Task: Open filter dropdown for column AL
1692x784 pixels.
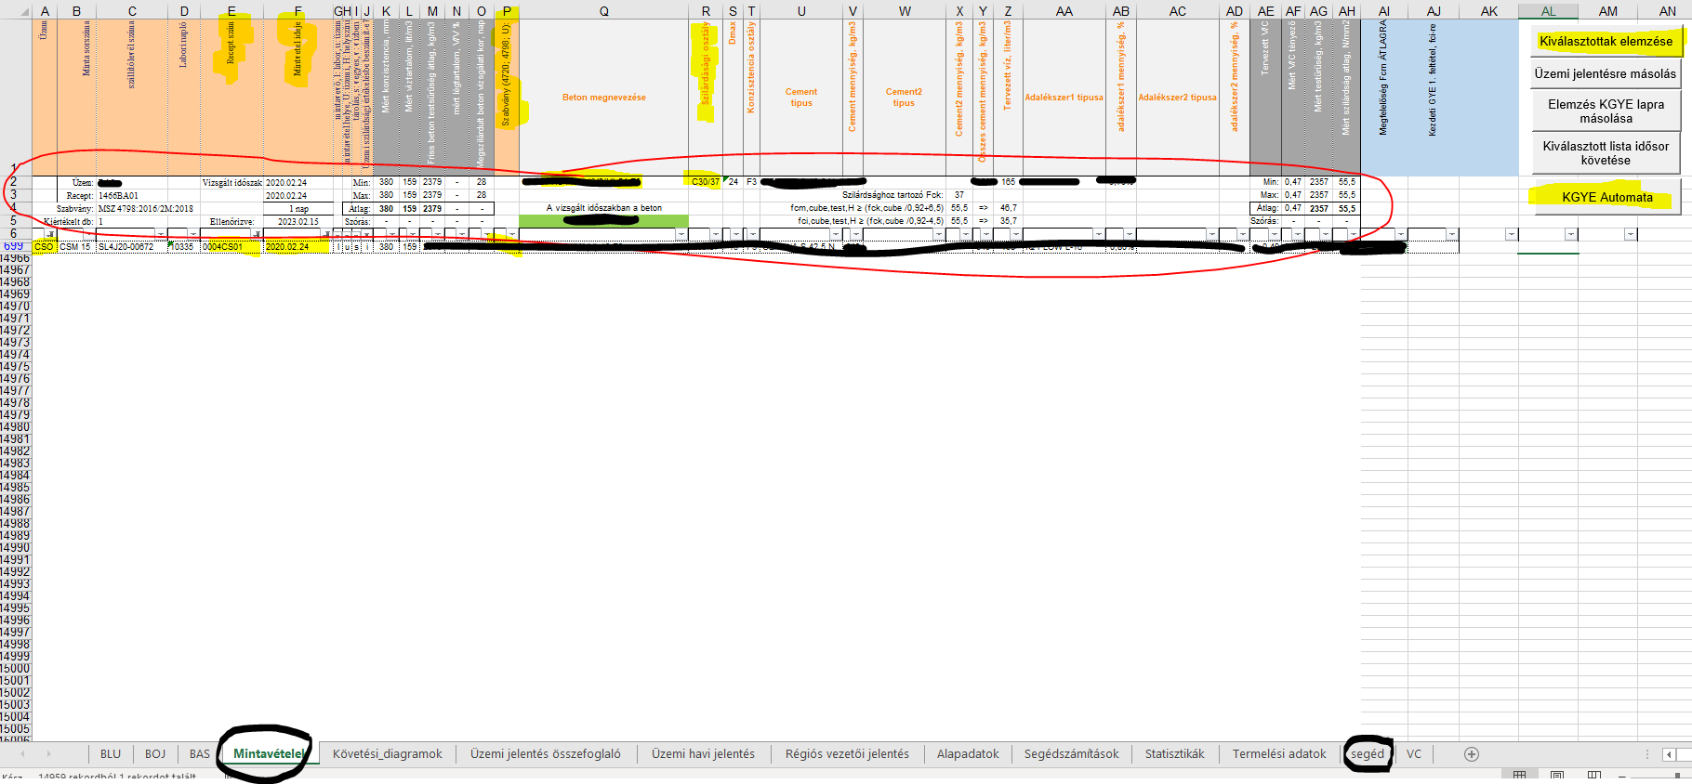Action: point(1571,234)
